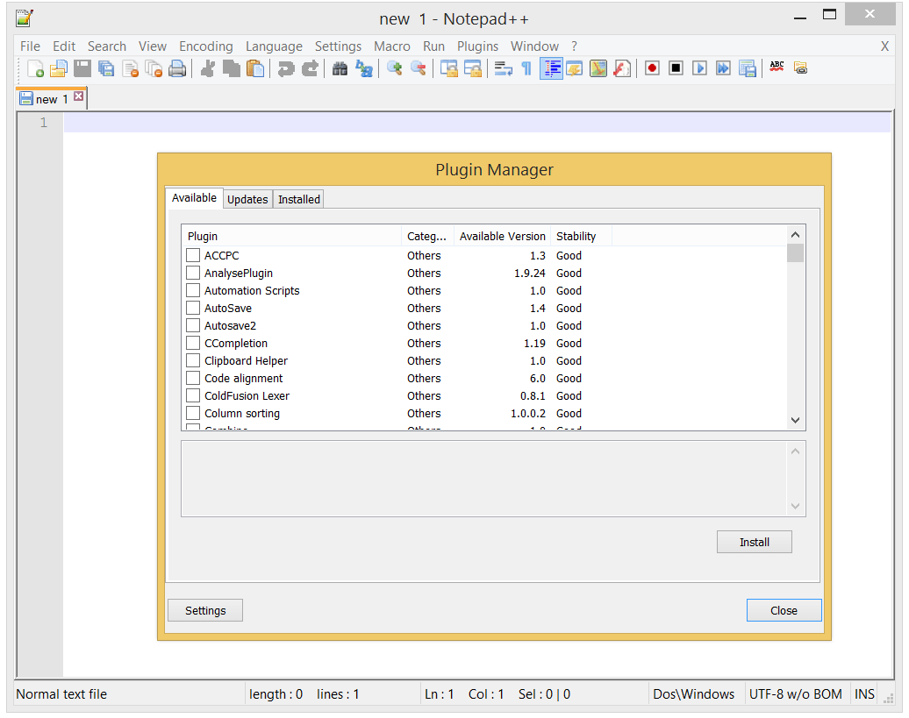This screenshot has width=909, height=718.
Task: Click the Playback macro icon
Action: click(699, 68)
